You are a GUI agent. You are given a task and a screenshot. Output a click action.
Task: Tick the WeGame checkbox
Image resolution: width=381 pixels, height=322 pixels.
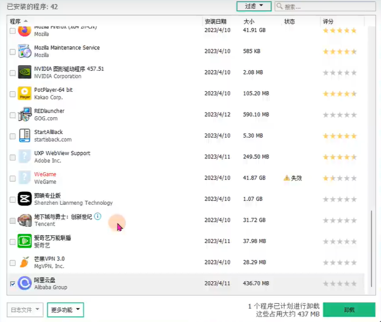click(x=12, y=179)
